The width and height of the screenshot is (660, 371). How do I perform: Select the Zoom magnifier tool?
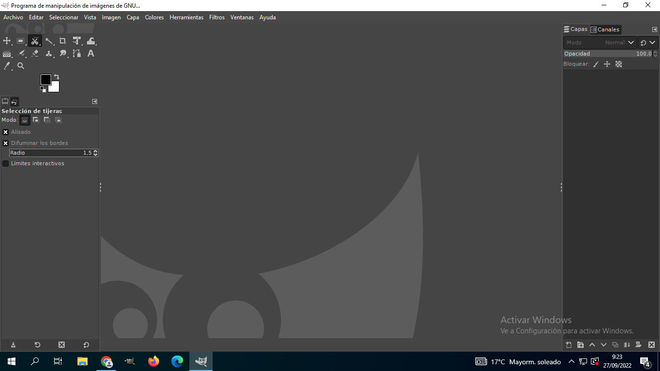[21, 66]
